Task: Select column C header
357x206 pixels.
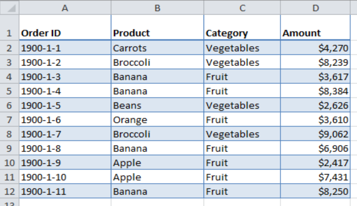Action: (242, 8)
